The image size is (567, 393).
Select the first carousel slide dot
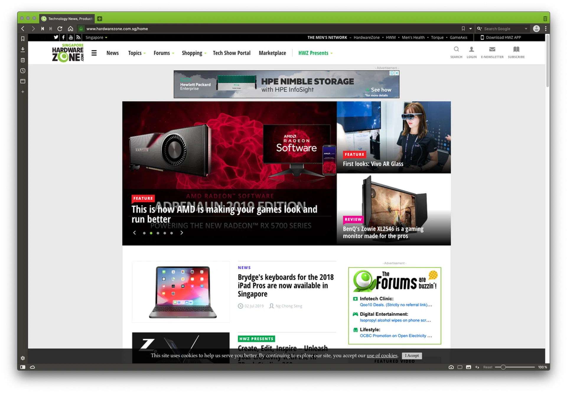tap(144, 233)
